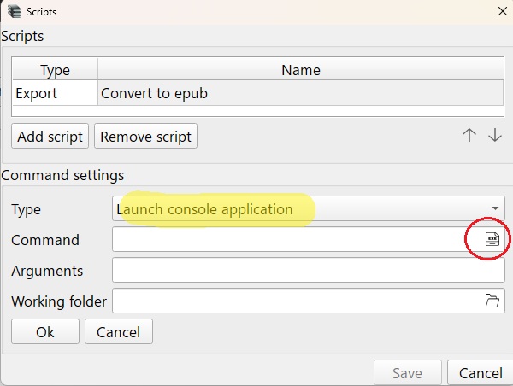
Task: Confirm command settings with the Ok button
Action: pos(45,331)
